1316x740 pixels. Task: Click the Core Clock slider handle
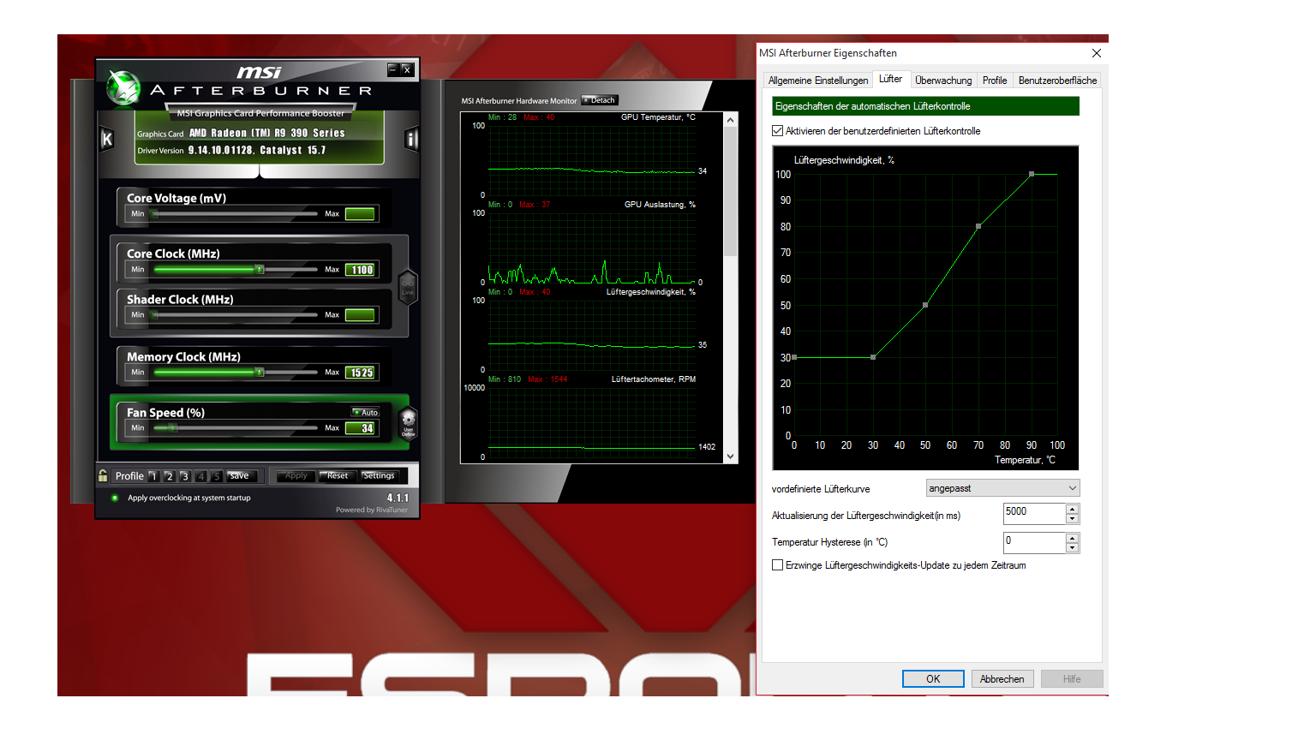pyautogui.click(x=260, y=269)
